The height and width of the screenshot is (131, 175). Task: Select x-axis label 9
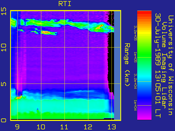coord(17,127)
